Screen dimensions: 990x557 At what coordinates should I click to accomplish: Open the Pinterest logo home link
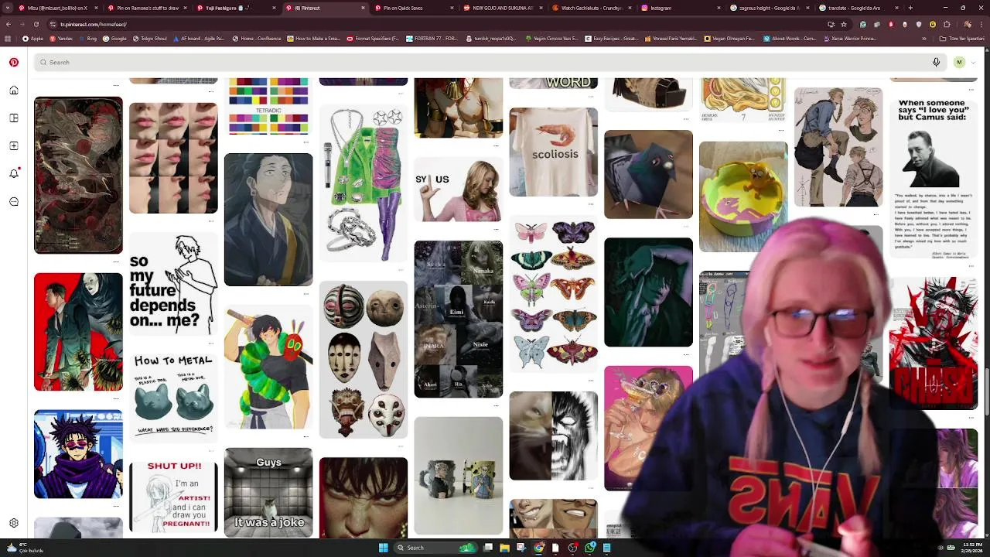point(13,62)
